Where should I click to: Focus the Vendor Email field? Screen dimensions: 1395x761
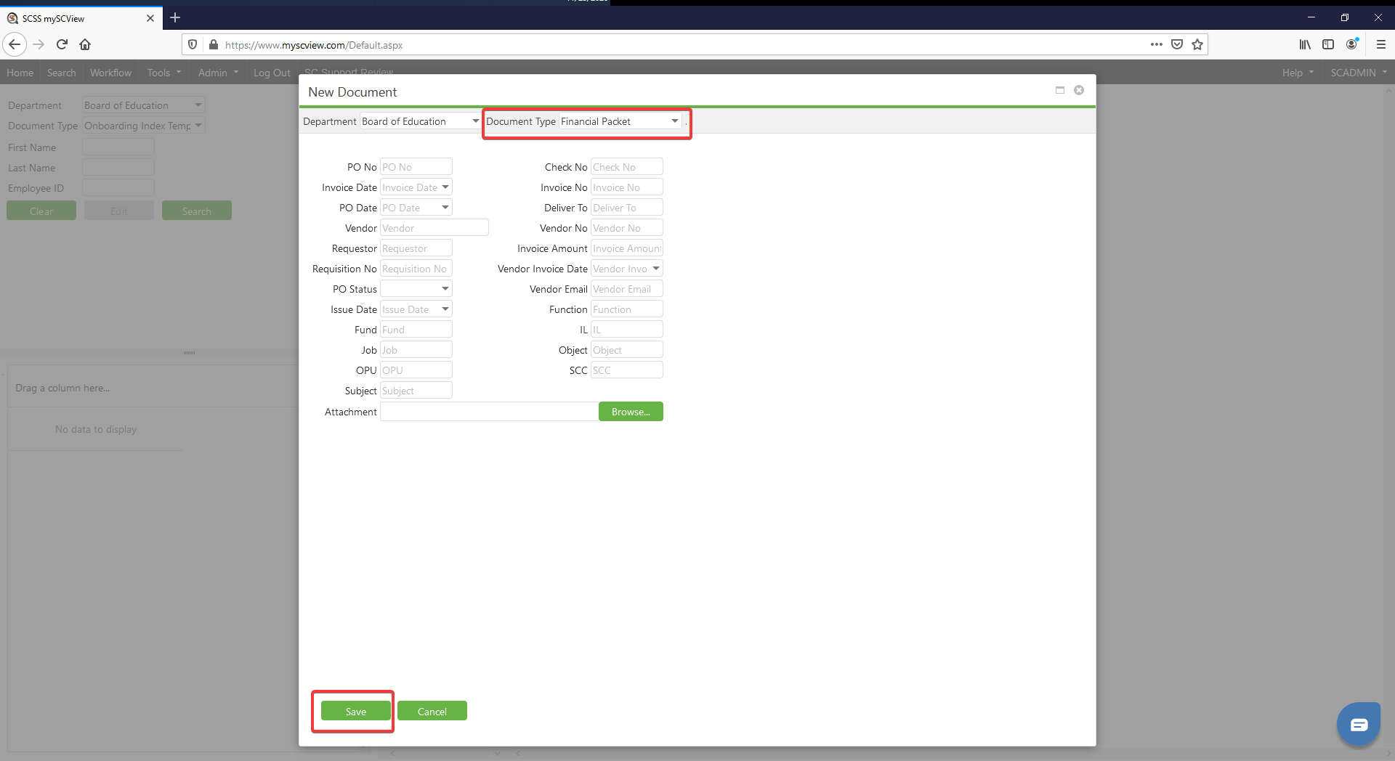click(x=627, y=289)
